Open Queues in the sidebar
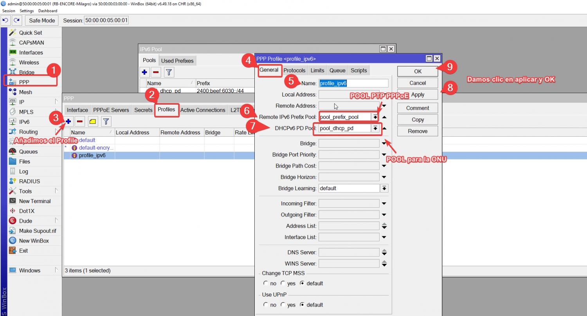This screenshot has width=587, height=316. coord(28,152)
